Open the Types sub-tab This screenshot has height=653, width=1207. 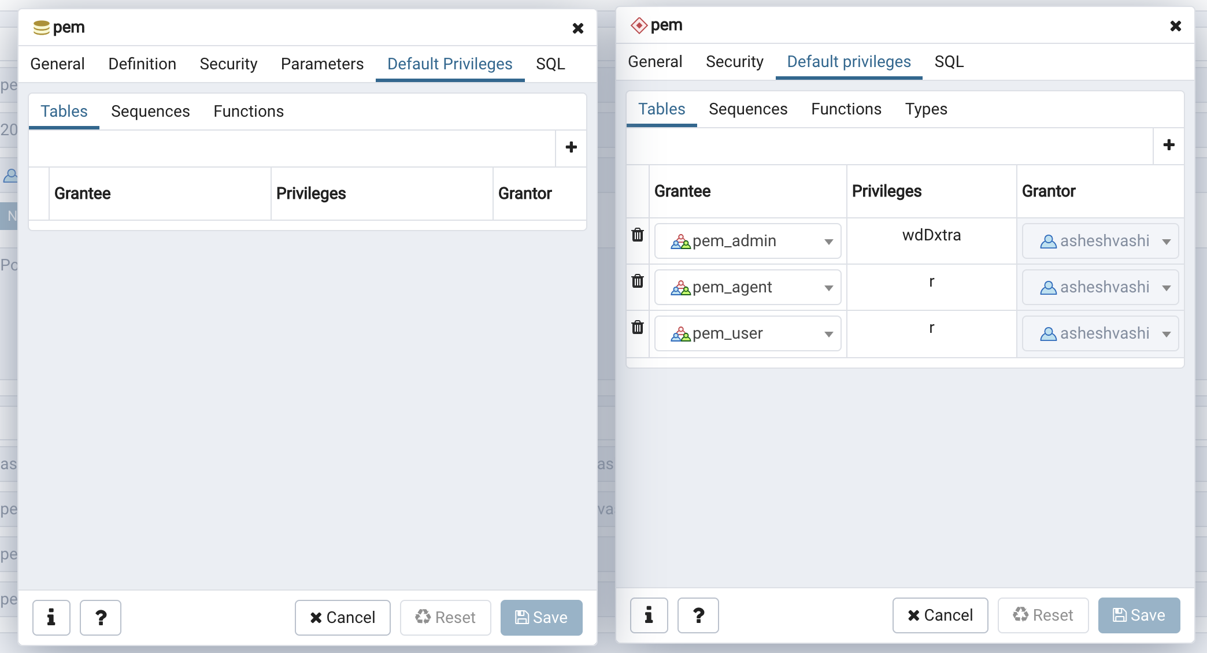(926, 109)
